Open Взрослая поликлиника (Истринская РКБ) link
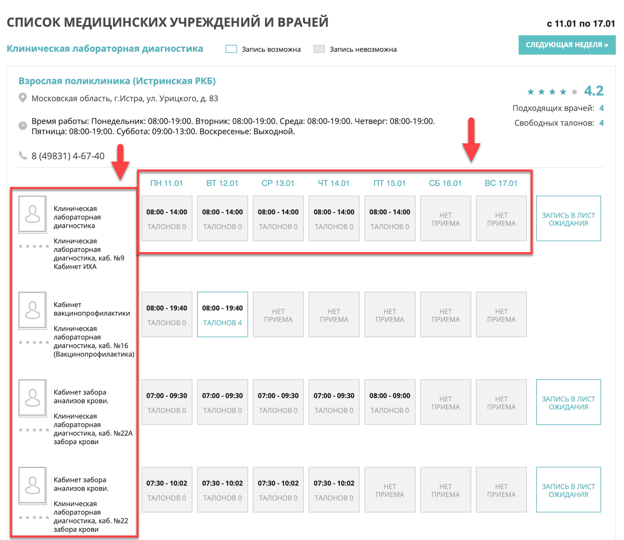Viewport: 624px width, 540px height. click(117, 81)
